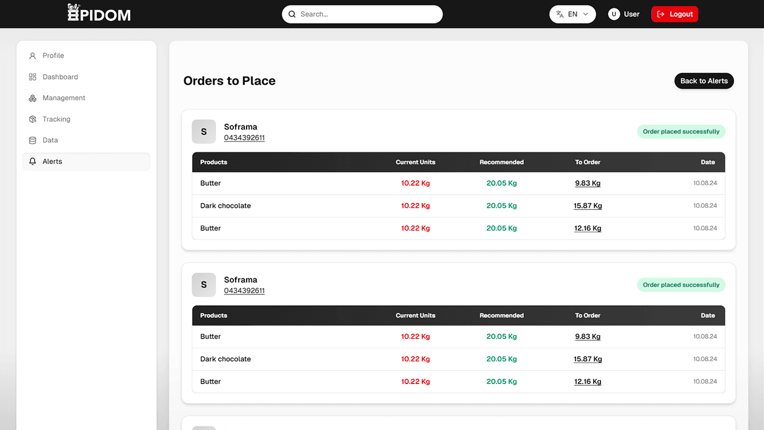Open the EN language dropdown

pos(572,14)
